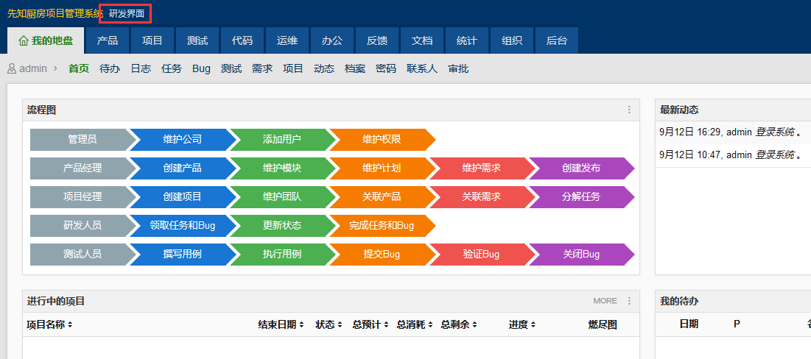811x359 pixels.
Task: Click the 创建产品 flowchart step
Action: 182,168
